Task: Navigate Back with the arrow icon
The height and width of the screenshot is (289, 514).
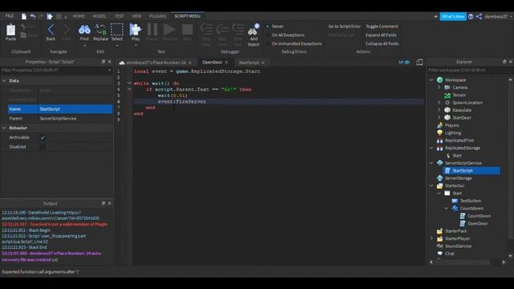Action: pyautogui.click(x=51, y=30)
